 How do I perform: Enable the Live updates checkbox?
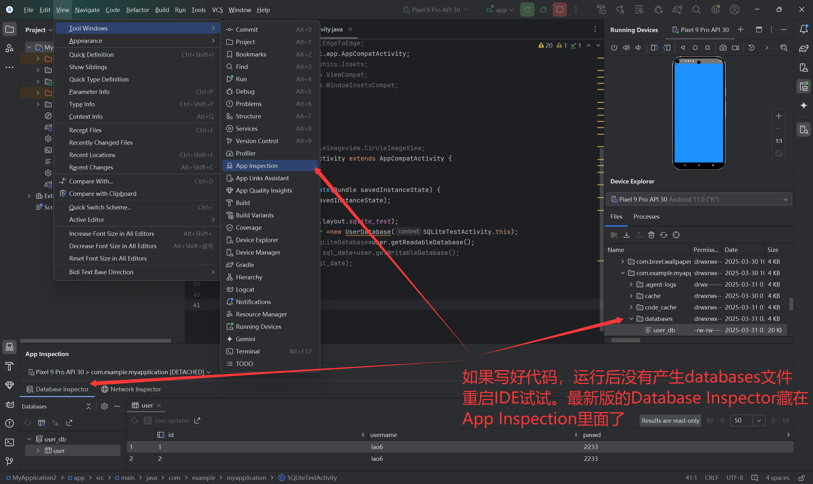(x=147, y=421)
